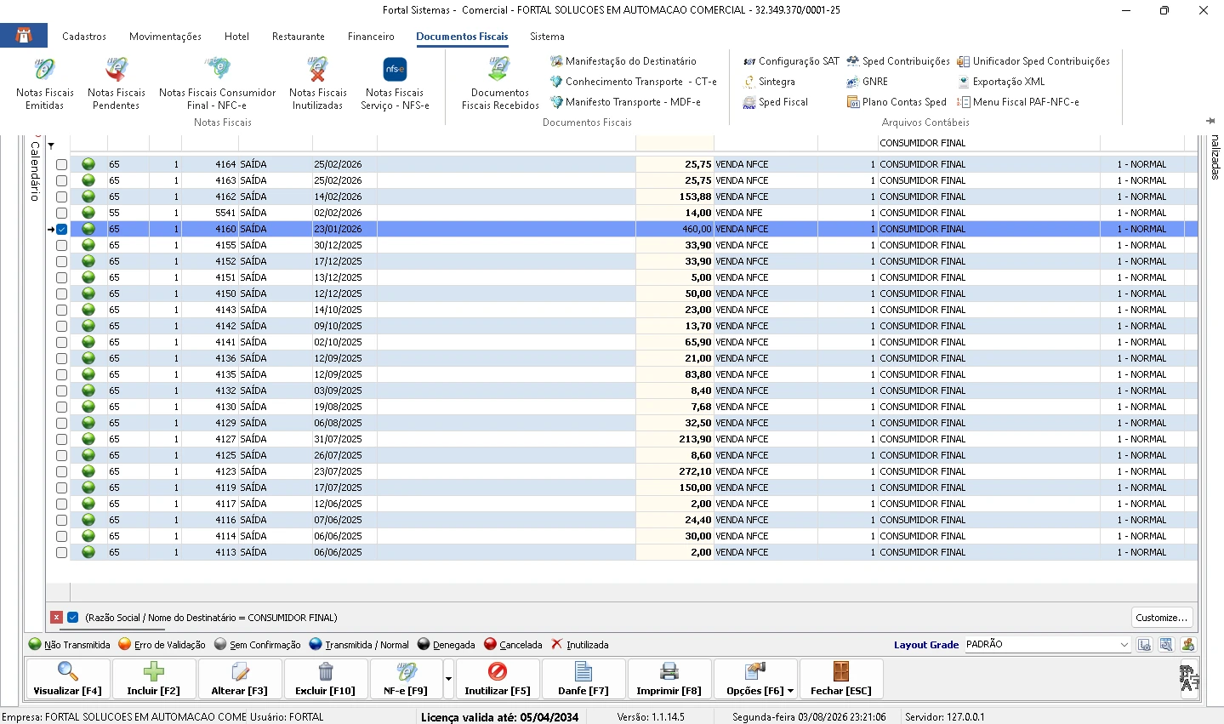The image size is (1224, 724).
Task: Check the checkbox for note 4127
Action: pos(61,439)
